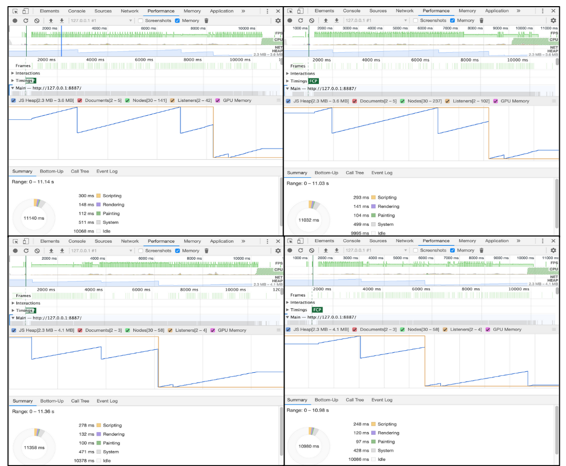Click collect garbage trash icon in the 11.03 s panel
Screen dimensions: 566x466
click(481, 20)
